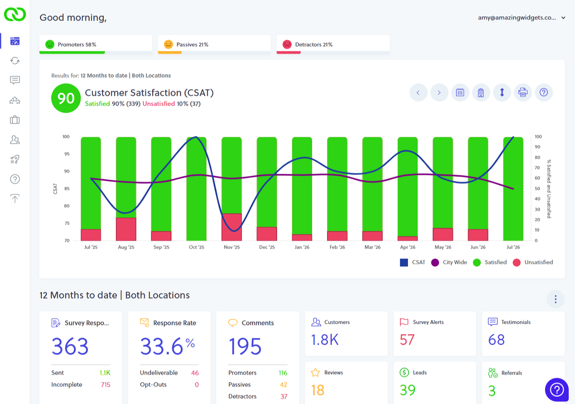Select the Detractors 21% tab
Screen dimensions: 575x404
click(x=333, y=44)
